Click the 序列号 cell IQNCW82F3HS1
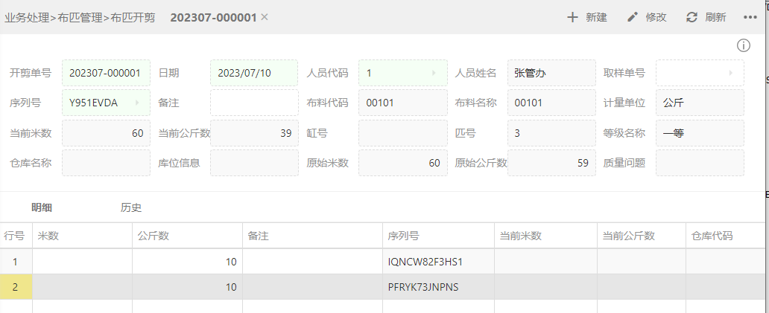Image resolution: width=769 pixels, height=313 pixels. [425, 262]
